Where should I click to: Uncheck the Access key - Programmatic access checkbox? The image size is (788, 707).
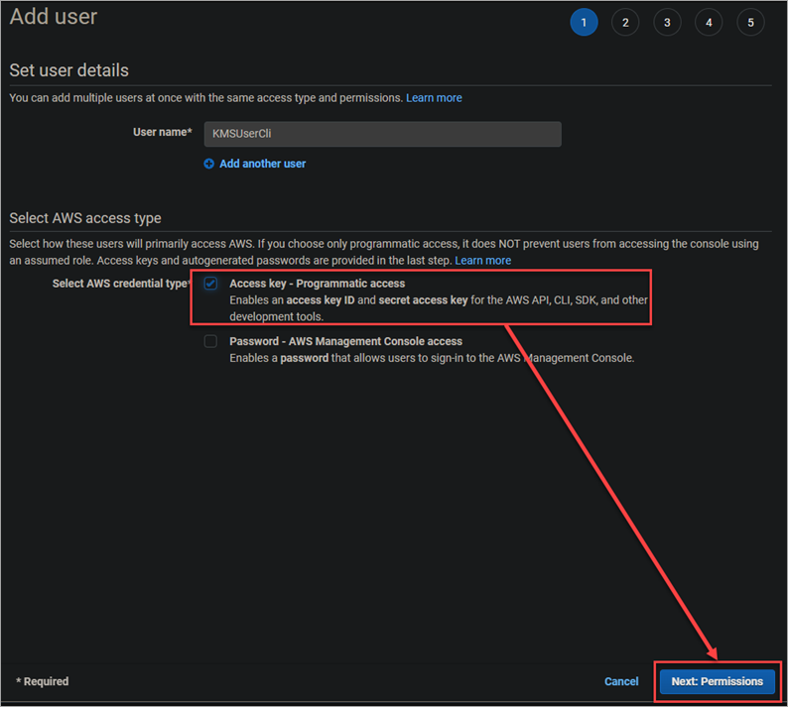click(x=210, y=284)
